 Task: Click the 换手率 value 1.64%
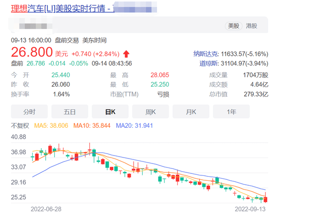coord(62,94)
